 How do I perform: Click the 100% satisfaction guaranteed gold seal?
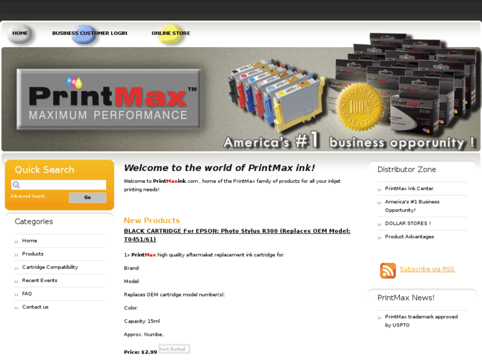(x=359, y=107)
